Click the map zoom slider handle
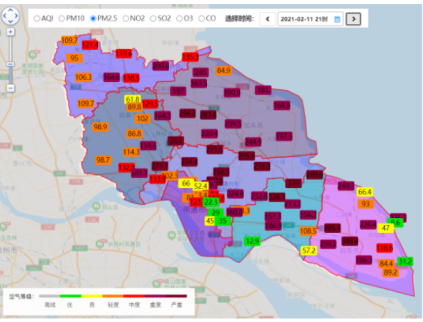423x322 pixels. 11,64
